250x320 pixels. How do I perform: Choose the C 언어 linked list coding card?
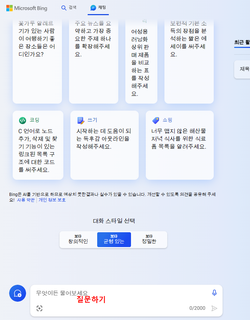(38, 145)
